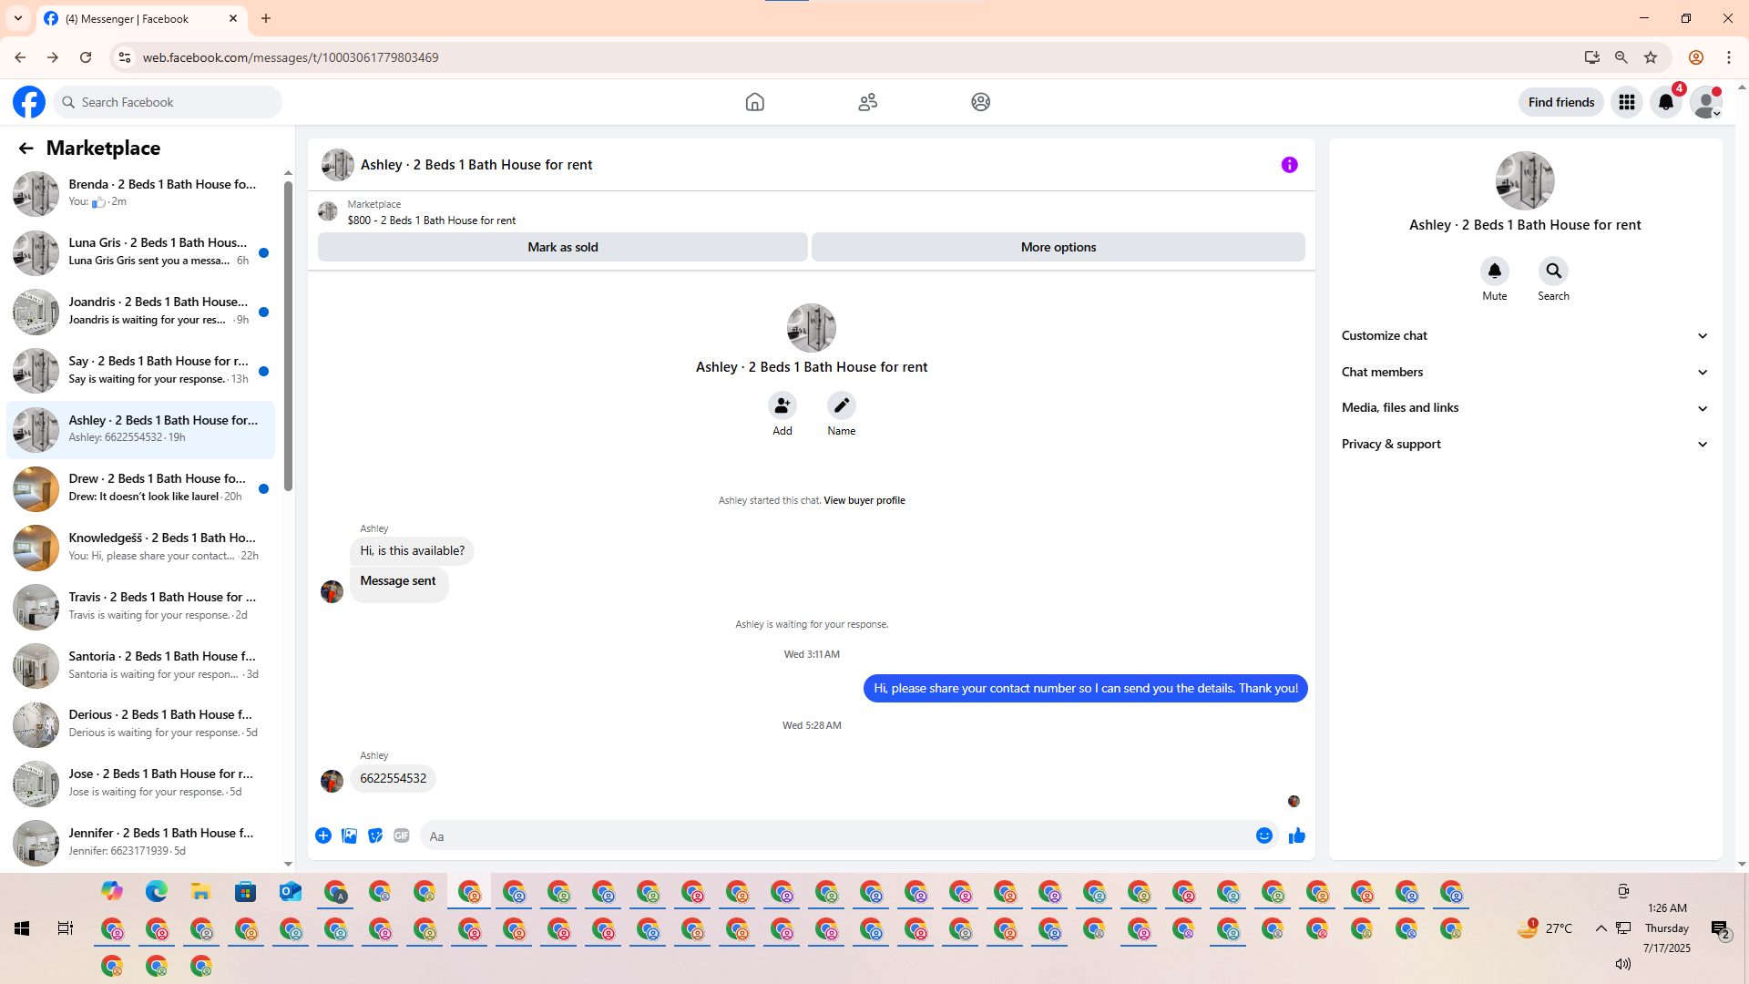This screenshot has width=1749, height=984.
Task: Open Chrome's three-dot menu
Action: coord(1729,57)
